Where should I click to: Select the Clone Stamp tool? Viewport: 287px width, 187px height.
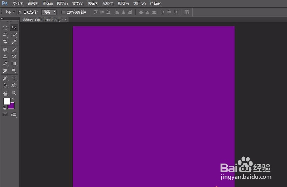point(5,57)
